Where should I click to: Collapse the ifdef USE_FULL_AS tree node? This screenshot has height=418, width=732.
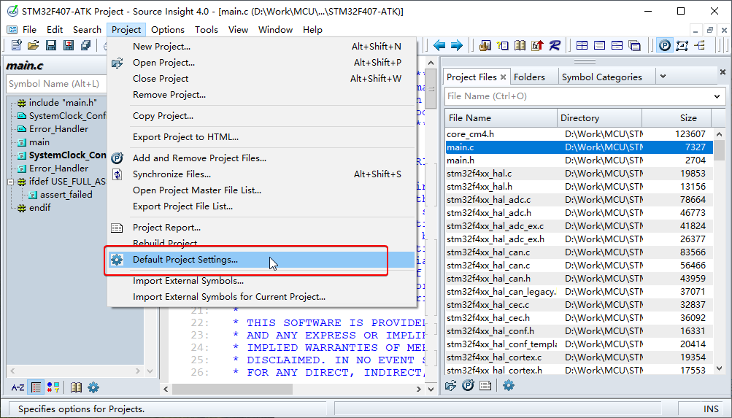click(x=11, y=182)
